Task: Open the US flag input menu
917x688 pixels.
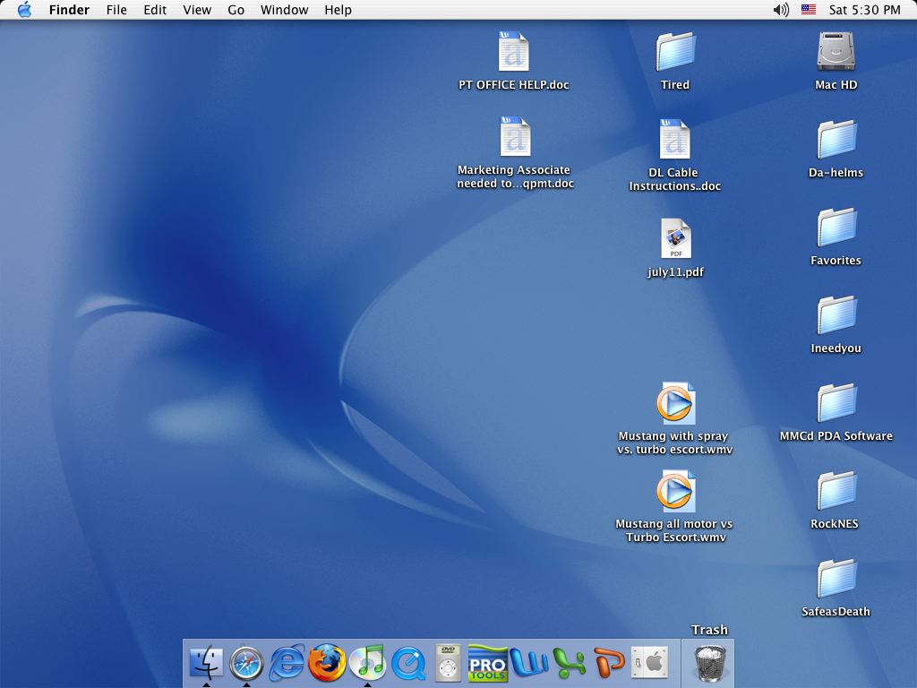Action: pyautogui.click(x=809, y=10)
